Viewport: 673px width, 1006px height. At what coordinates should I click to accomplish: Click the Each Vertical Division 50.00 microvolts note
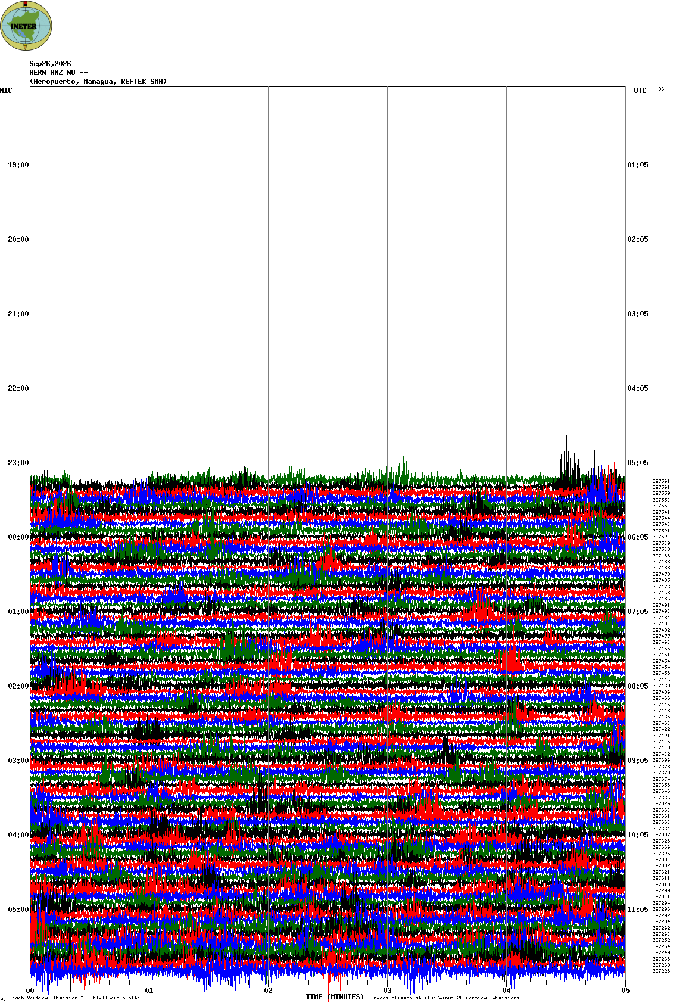click(76, 998)
